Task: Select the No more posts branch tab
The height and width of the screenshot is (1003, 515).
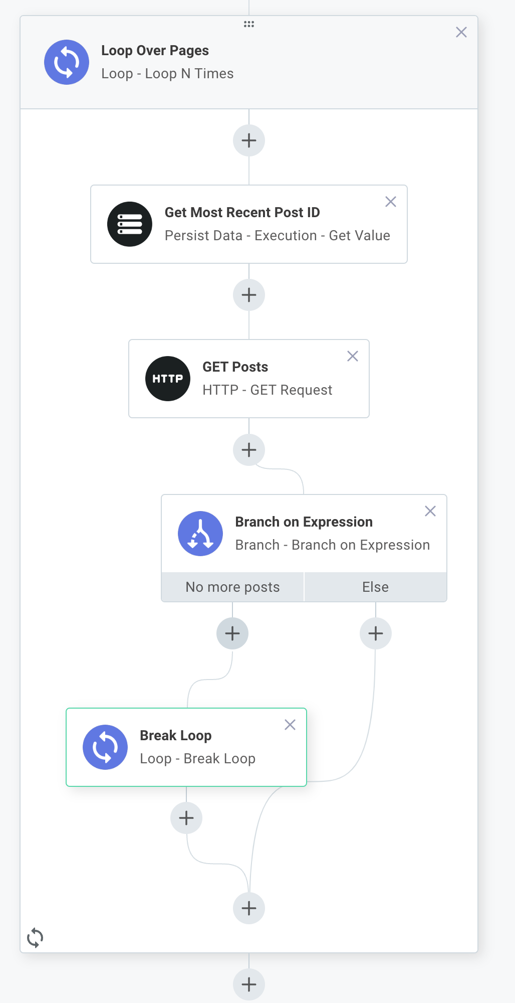Action: 232,587
